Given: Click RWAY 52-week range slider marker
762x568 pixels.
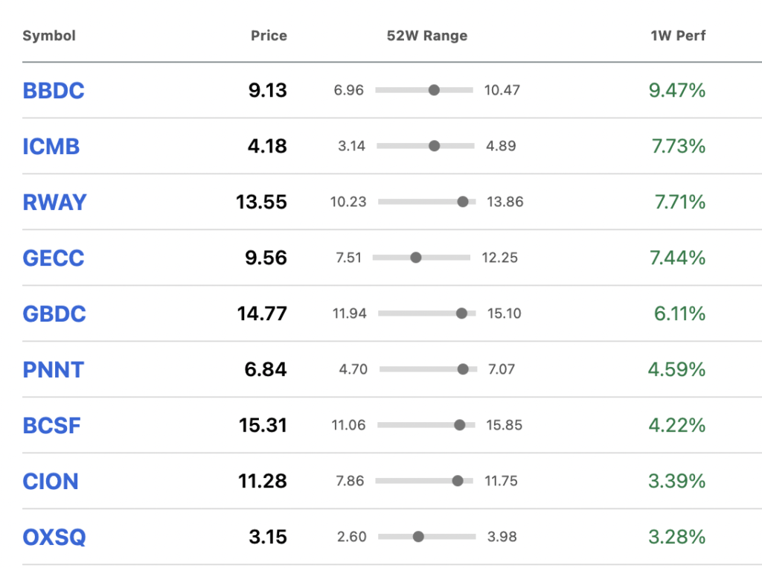Looking at the screenshot, I should pyautogui.click(x=463, y=201).
